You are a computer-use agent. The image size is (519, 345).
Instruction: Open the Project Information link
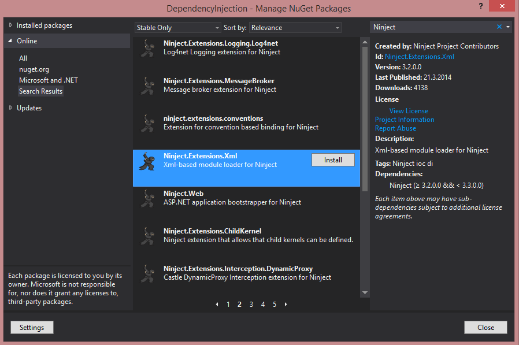[x=405, y=120]
